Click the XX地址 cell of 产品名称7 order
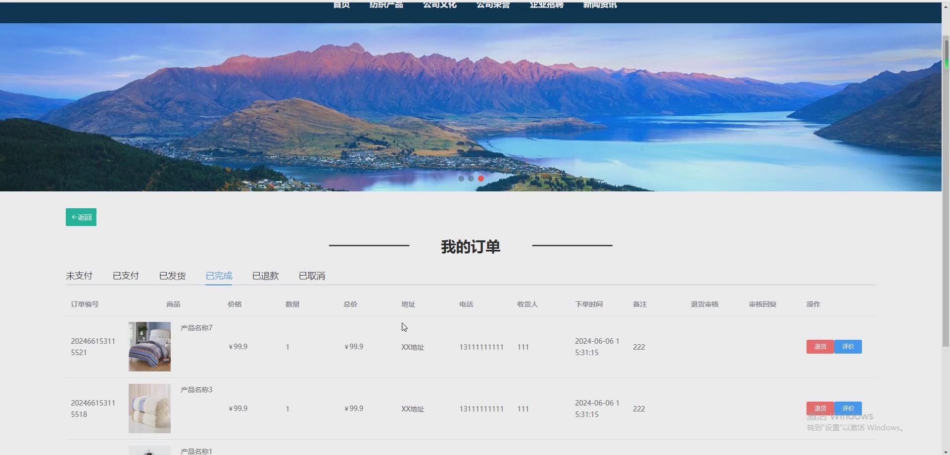The height and width of the screenshot is (455, 950). [413, 347]
